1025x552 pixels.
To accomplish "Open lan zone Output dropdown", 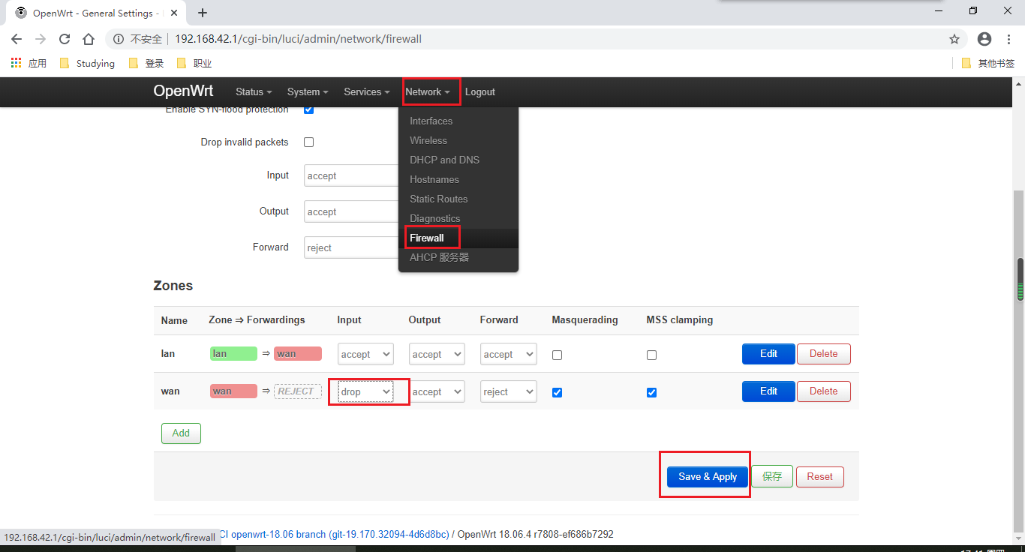I will pos(437,354).
